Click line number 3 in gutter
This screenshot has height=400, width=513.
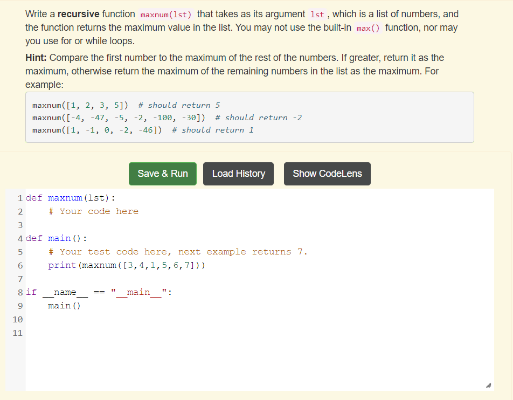pyautogui.click(x=20, y=225)
